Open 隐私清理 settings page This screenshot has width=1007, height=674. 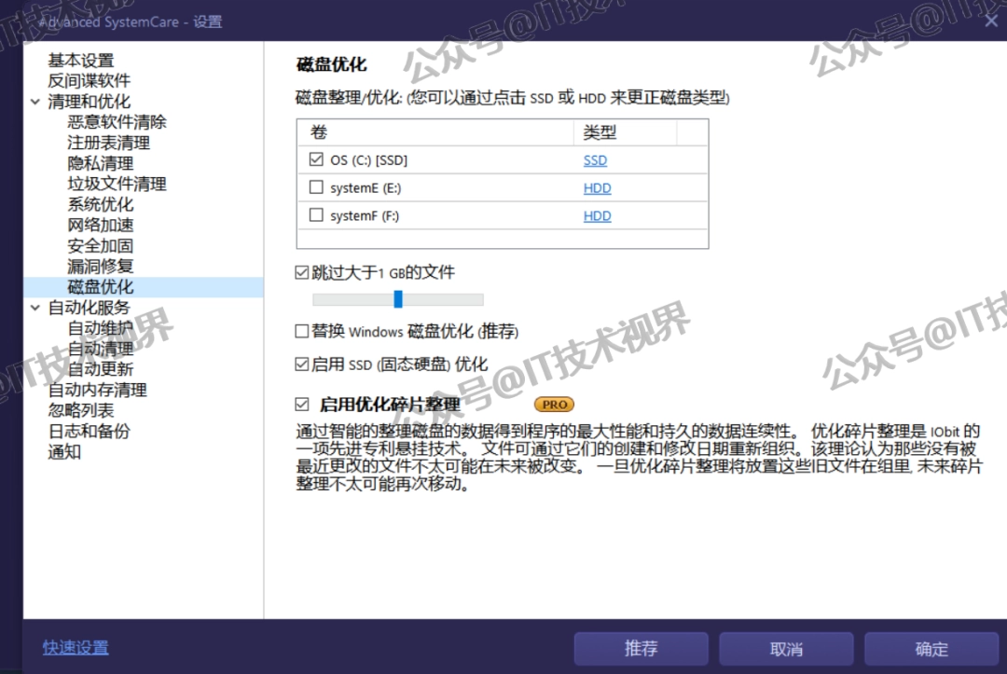[100, 163]
